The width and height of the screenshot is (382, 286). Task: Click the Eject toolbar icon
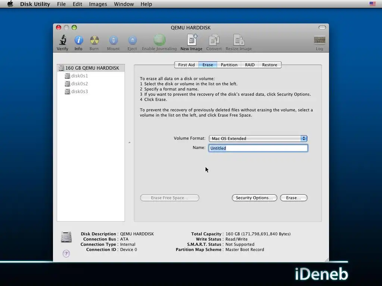(132, 40)
